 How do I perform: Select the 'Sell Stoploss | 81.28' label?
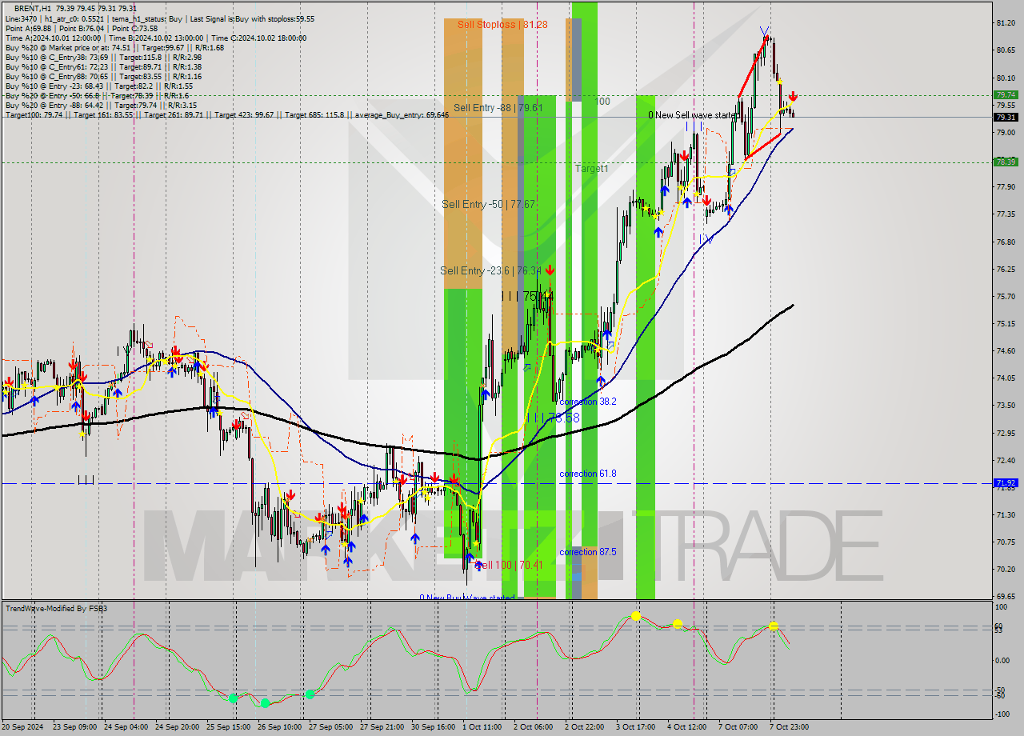pyautogui.click(x=502, y=25)
